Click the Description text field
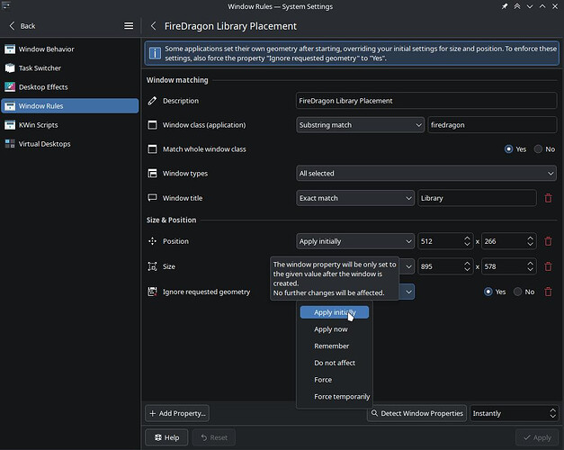Screen dimensions: 564x450 coord(426,101)
